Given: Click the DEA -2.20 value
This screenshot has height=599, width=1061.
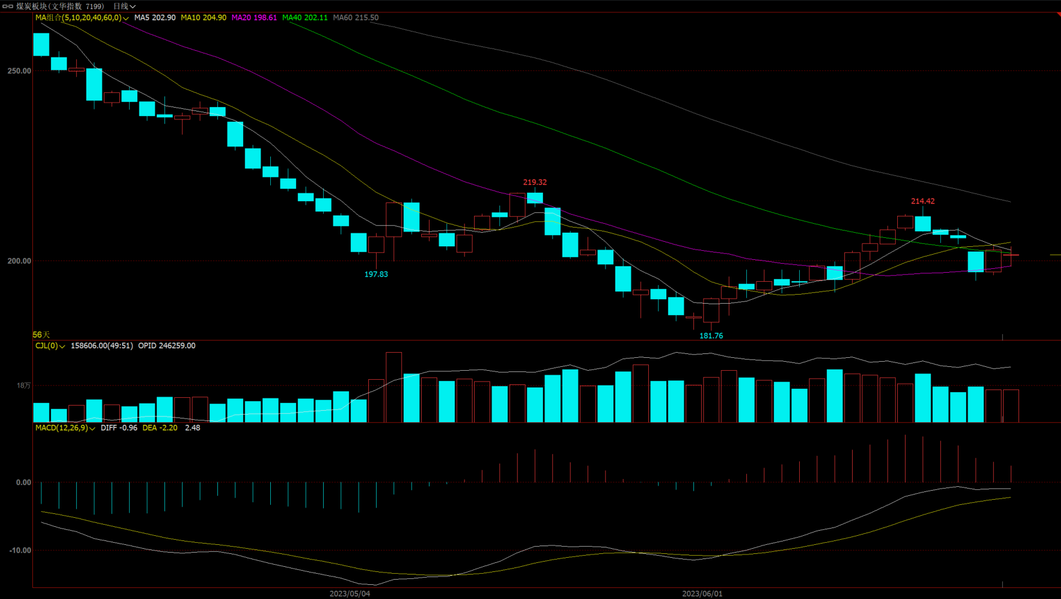Looking at the screenshot, I should [160, 427].
